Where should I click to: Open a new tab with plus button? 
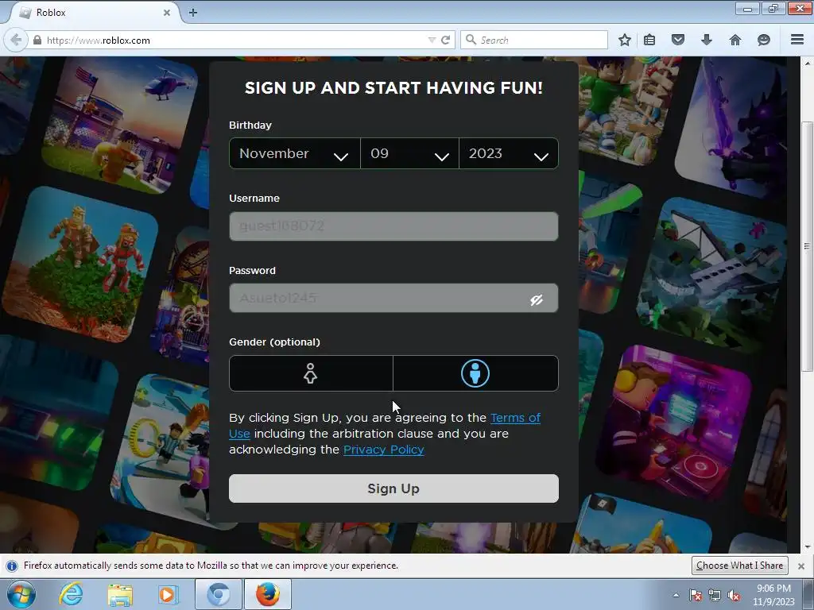click(x=193, y=13)
